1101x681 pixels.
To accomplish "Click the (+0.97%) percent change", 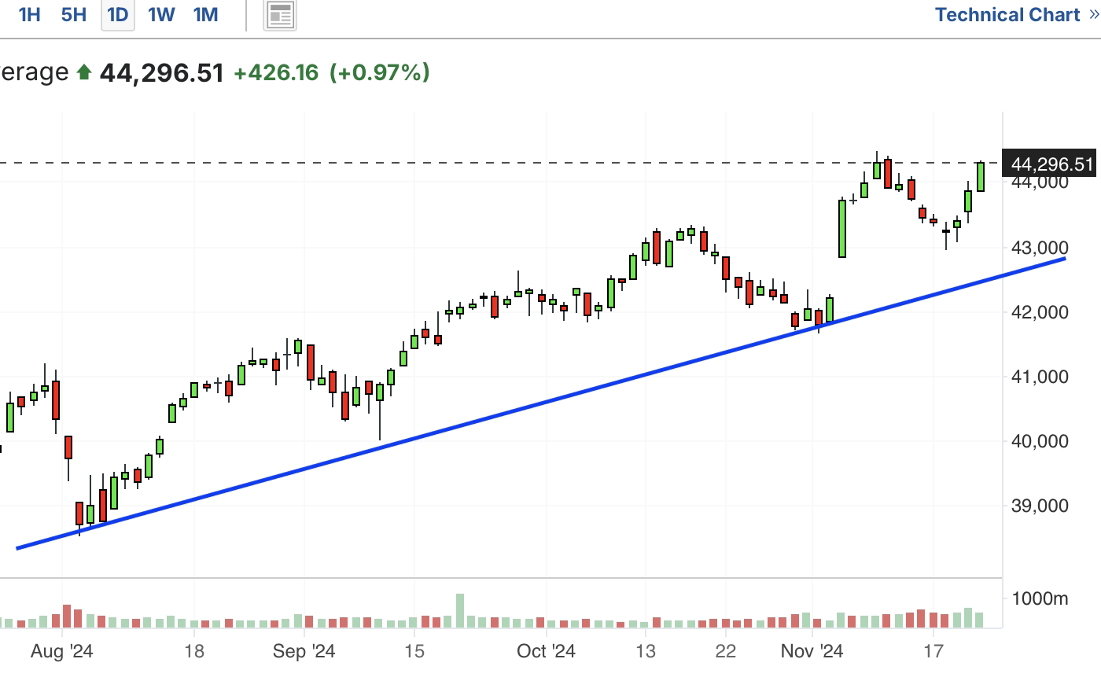I will click(x=380, y=73).
